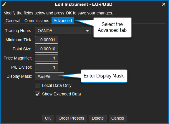Select the Advanced tab
The width and height of the screenshot is (169, 124).
(63, 21)
